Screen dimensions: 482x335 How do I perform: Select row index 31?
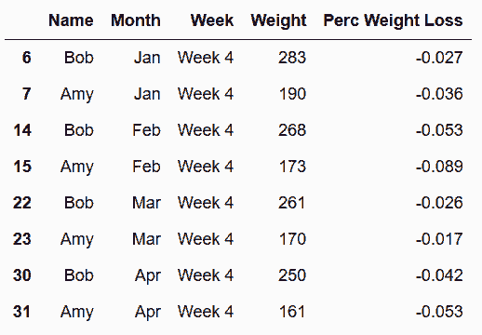22,312
